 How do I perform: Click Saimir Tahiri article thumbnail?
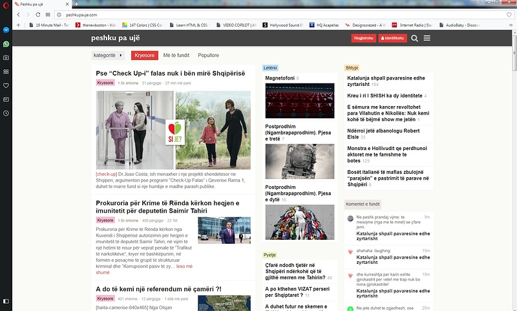tap(224, 230)
